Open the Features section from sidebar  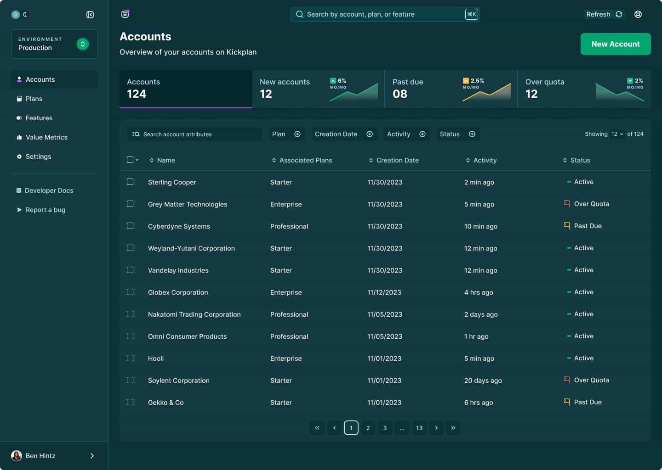39,117
